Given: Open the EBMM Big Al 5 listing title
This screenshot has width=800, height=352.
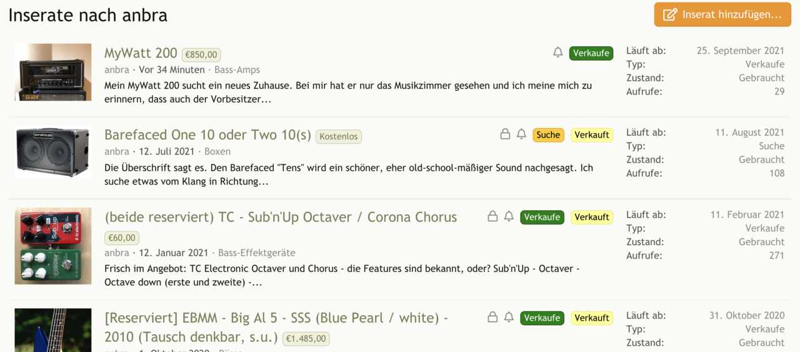Looking at the screenshot, I should click(x=276, y=318).
